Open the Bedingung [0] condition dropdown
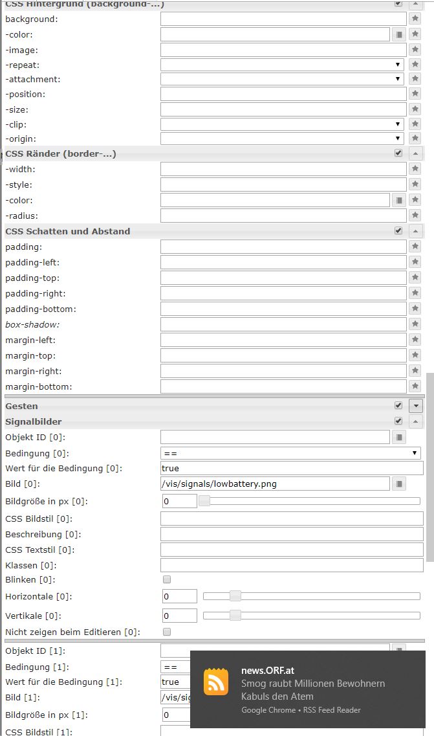 coord(290,453)
